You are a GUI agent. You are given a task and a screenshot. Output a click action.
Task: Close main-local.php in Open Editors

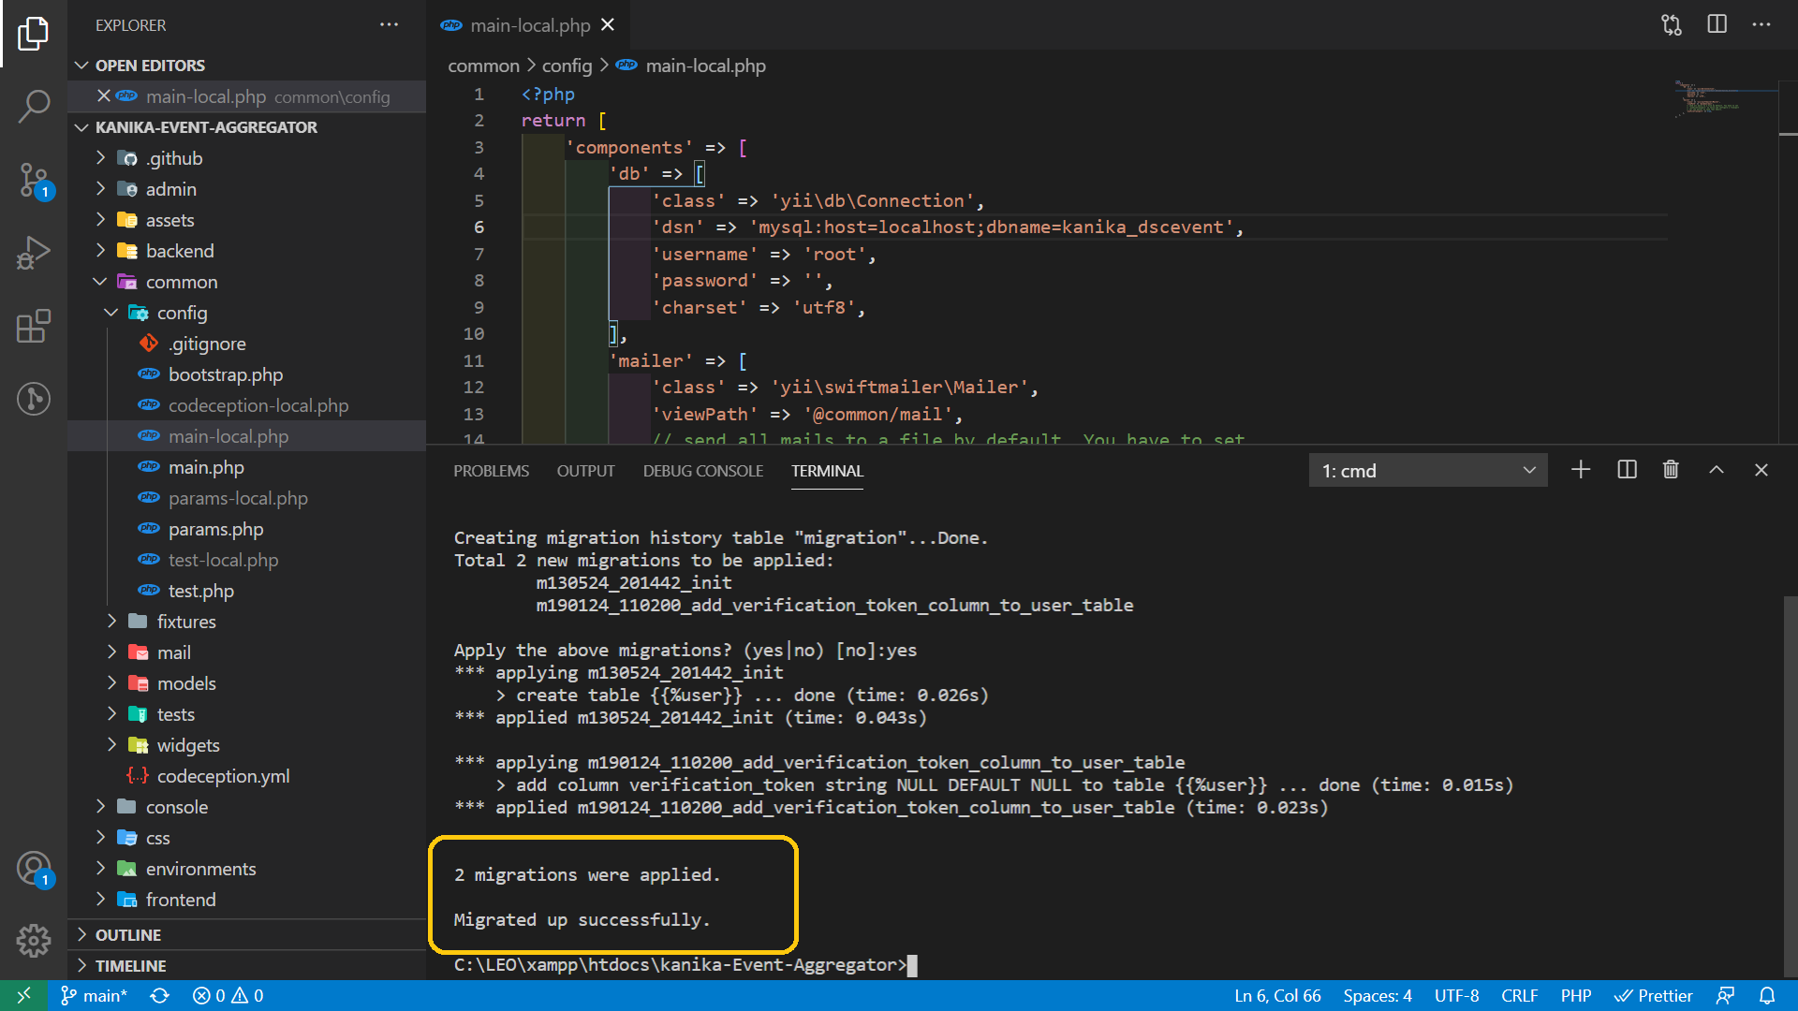point(104,96)
